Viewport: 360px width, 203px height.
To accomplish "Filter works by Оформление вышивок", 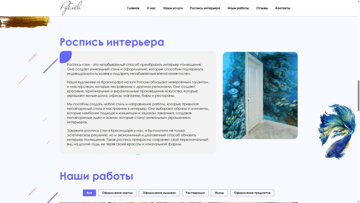I will pos(159,193).
